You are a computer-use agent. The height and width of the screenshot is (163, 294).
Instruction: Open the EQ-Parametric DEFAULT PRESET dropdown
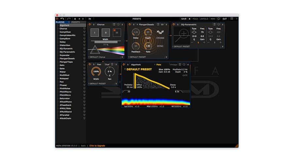(181, 46)
